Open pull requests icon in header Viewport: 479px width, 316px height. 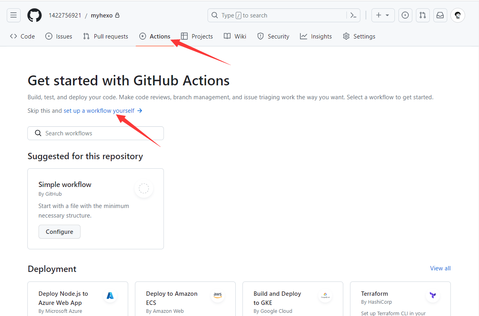pos(423,15)
